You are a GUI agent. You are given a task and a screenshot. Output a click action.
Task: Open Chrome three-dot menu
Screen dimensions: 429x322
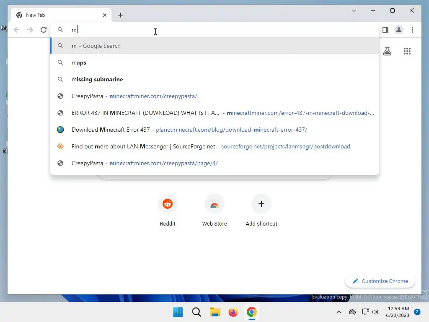412,30
